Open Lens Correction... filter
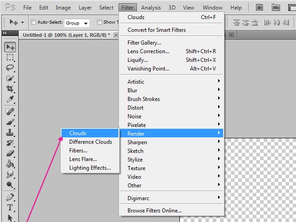This screenshot has width=296, height=222. tap(171, 51)
